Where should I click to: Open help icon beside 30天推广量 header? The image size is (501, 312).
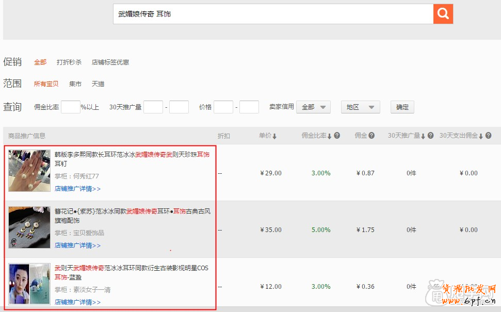[x=430, y=136]
